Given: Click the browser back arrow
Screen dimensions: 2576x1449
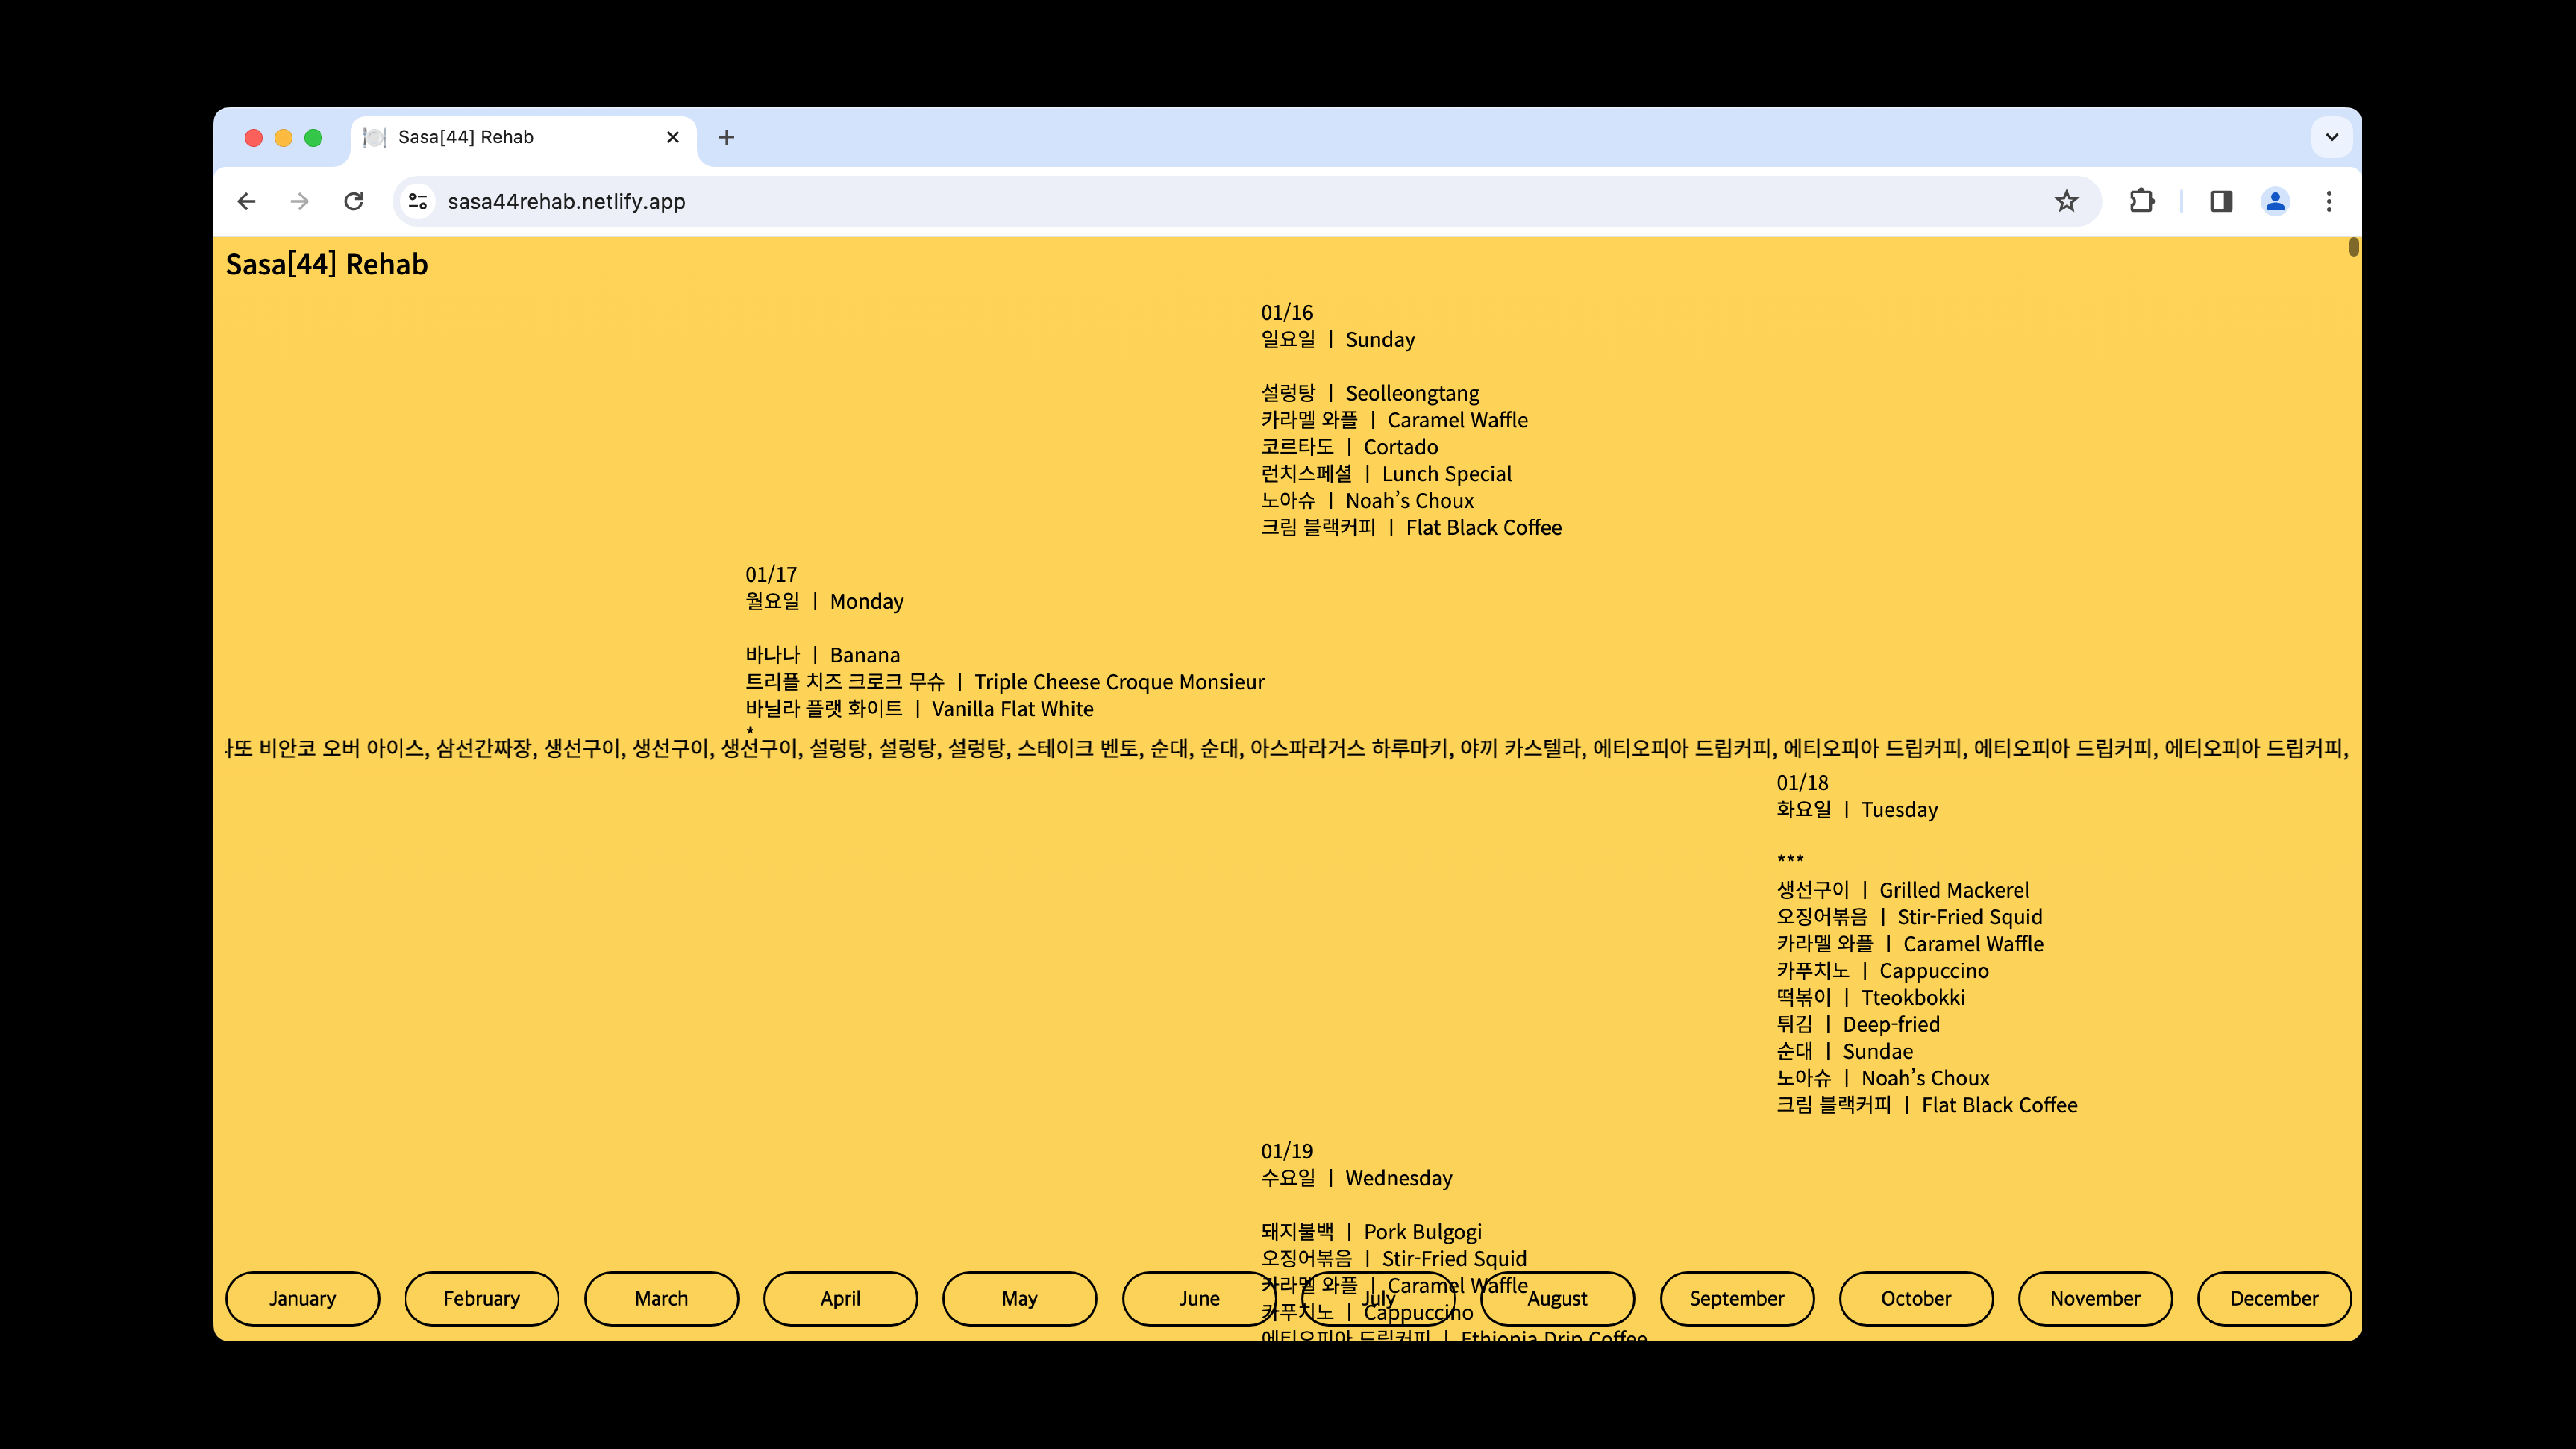Looking at the screenshot, I should tap(247, 201).
